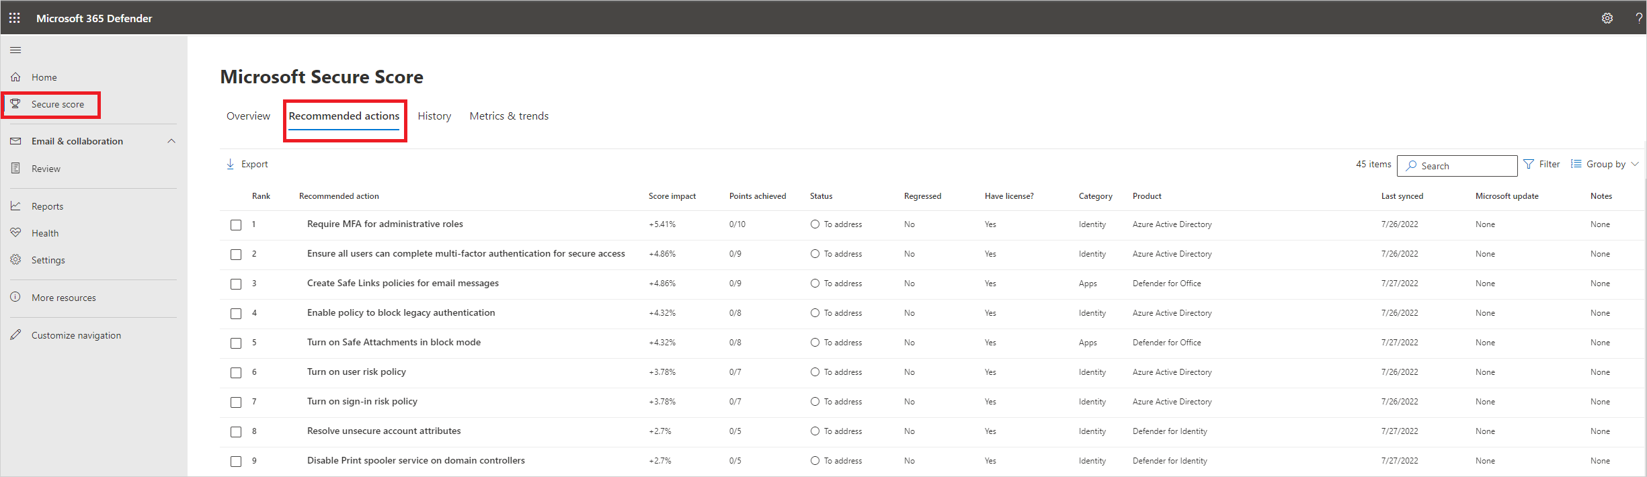Click the Secure score trophy icon
This screenshot has width=1647, height=477.
point(15,104)
